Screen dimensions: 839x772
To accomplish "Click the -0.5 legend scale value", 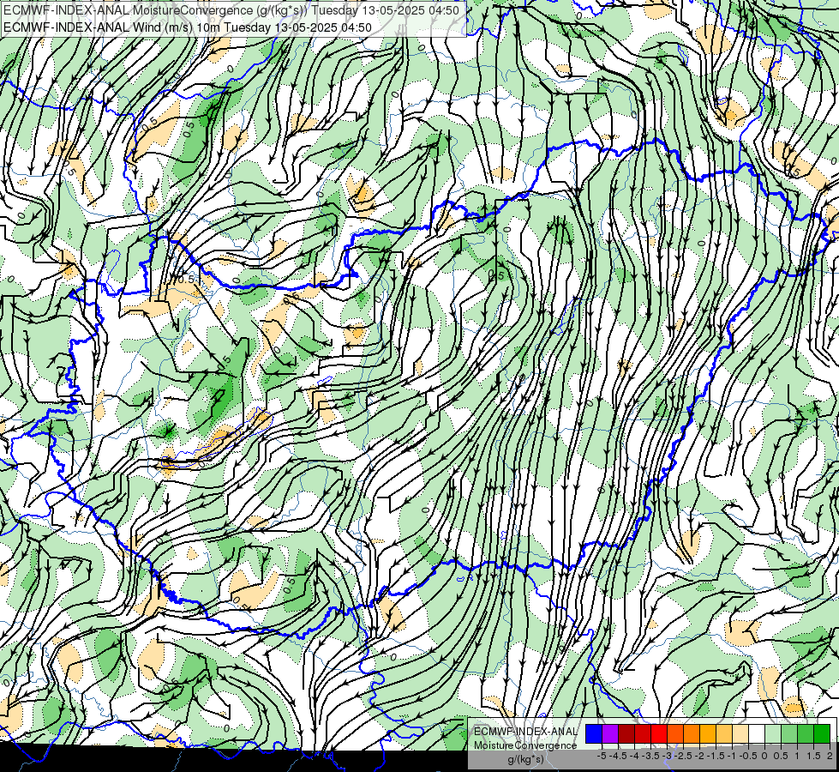I will click(x=748, y=756).
